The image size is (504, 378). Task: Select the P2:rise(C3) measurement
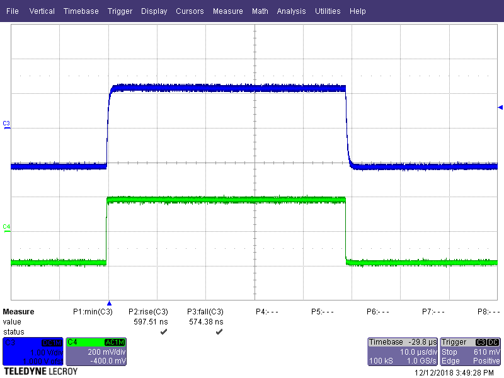click(148, 312)
